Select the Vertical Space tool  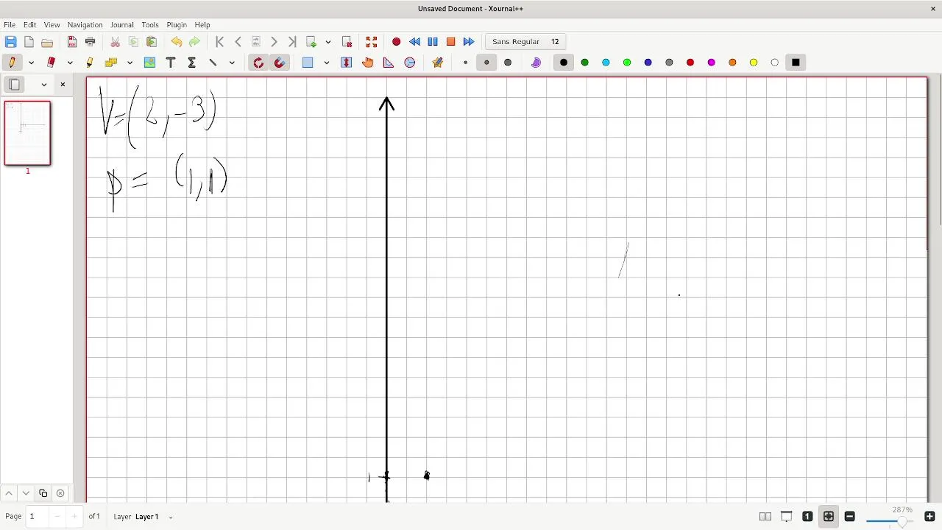[x=347, y=63]
